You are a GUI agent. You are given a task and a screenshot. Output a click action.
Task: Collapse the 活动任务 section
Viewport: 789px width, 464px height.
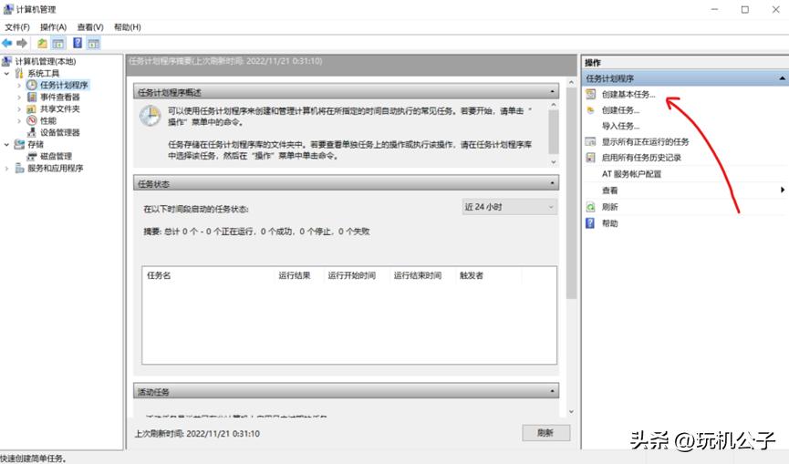(552, 391)
